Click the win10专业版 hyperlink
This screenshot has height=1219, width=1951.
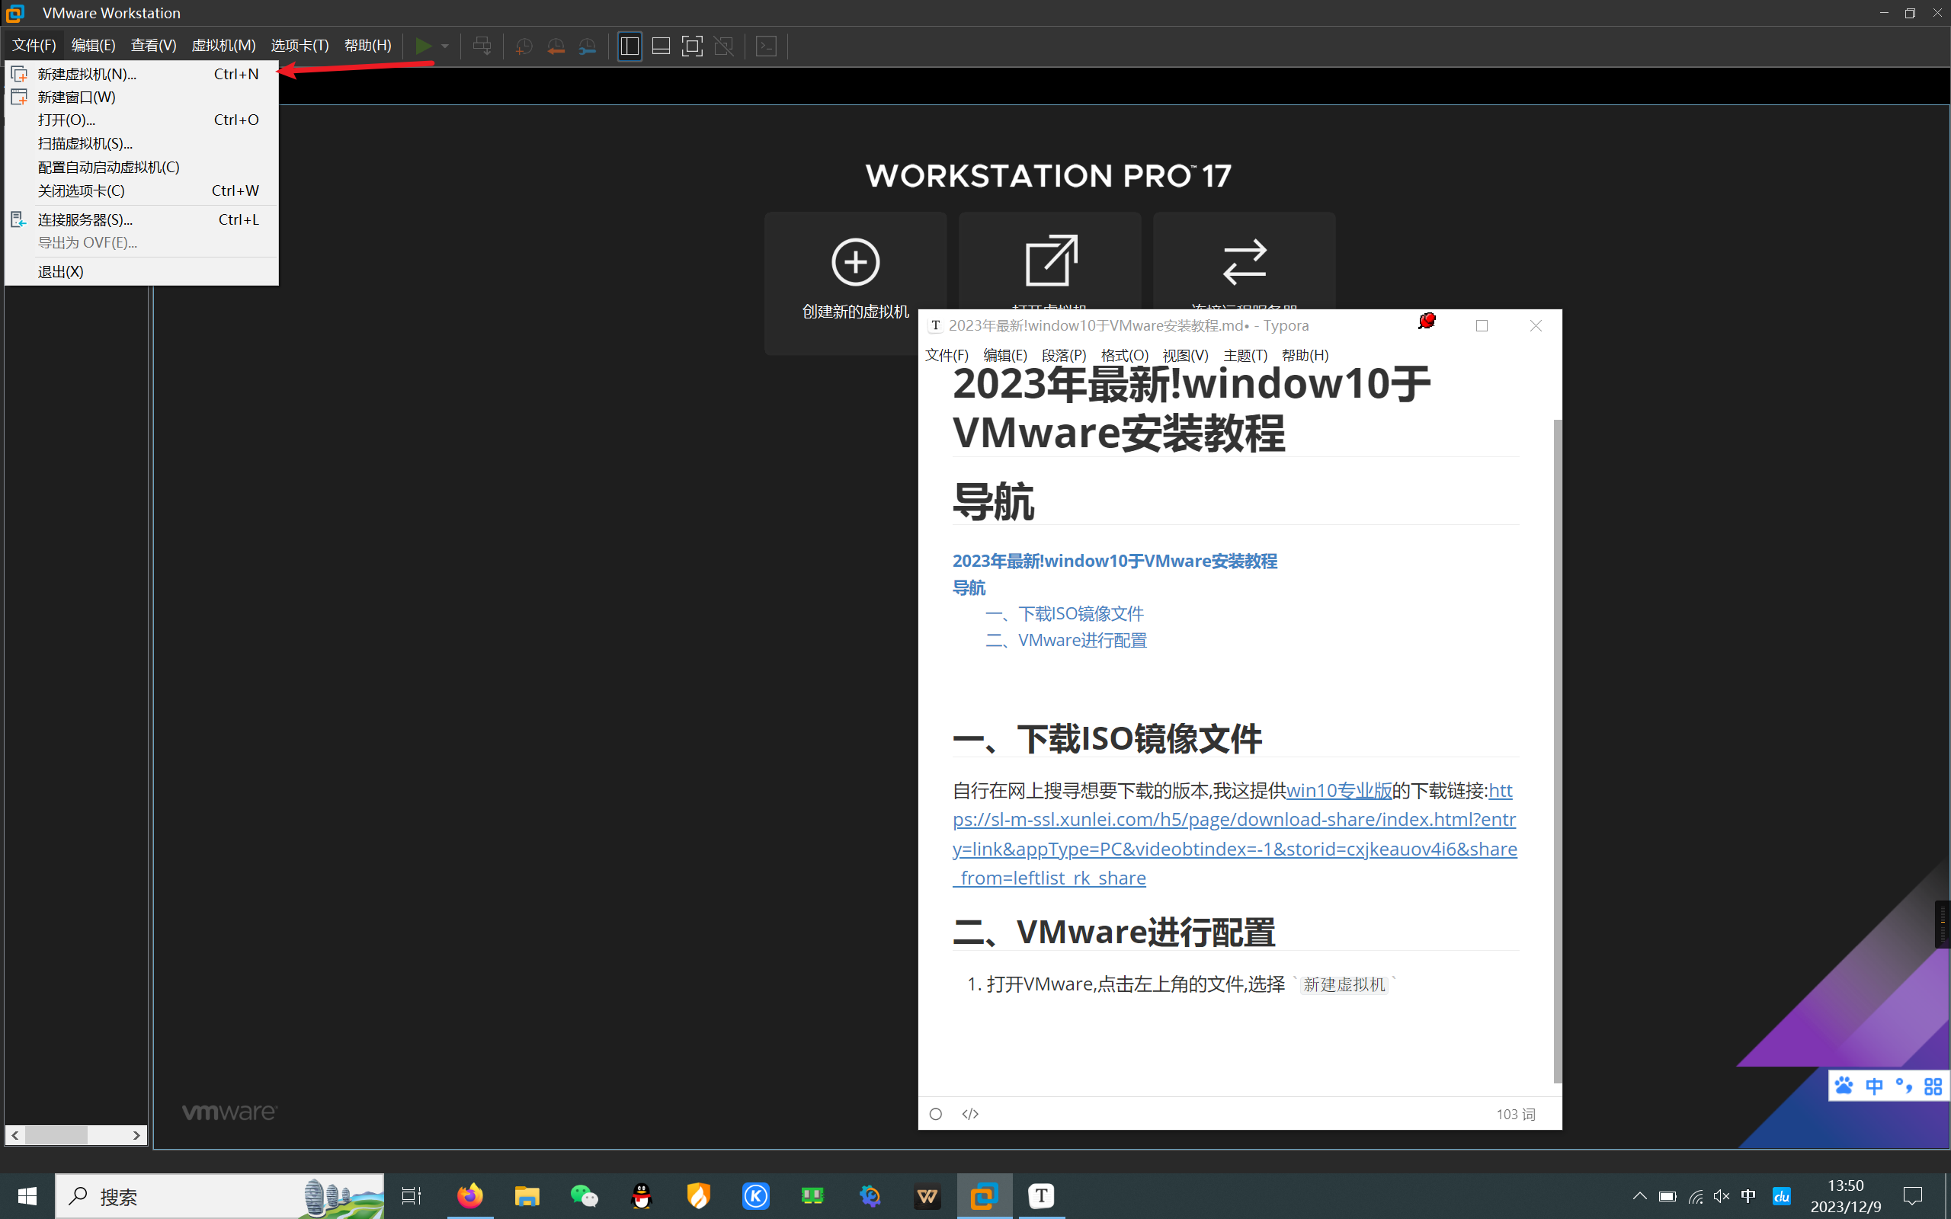pos(1338,790)
